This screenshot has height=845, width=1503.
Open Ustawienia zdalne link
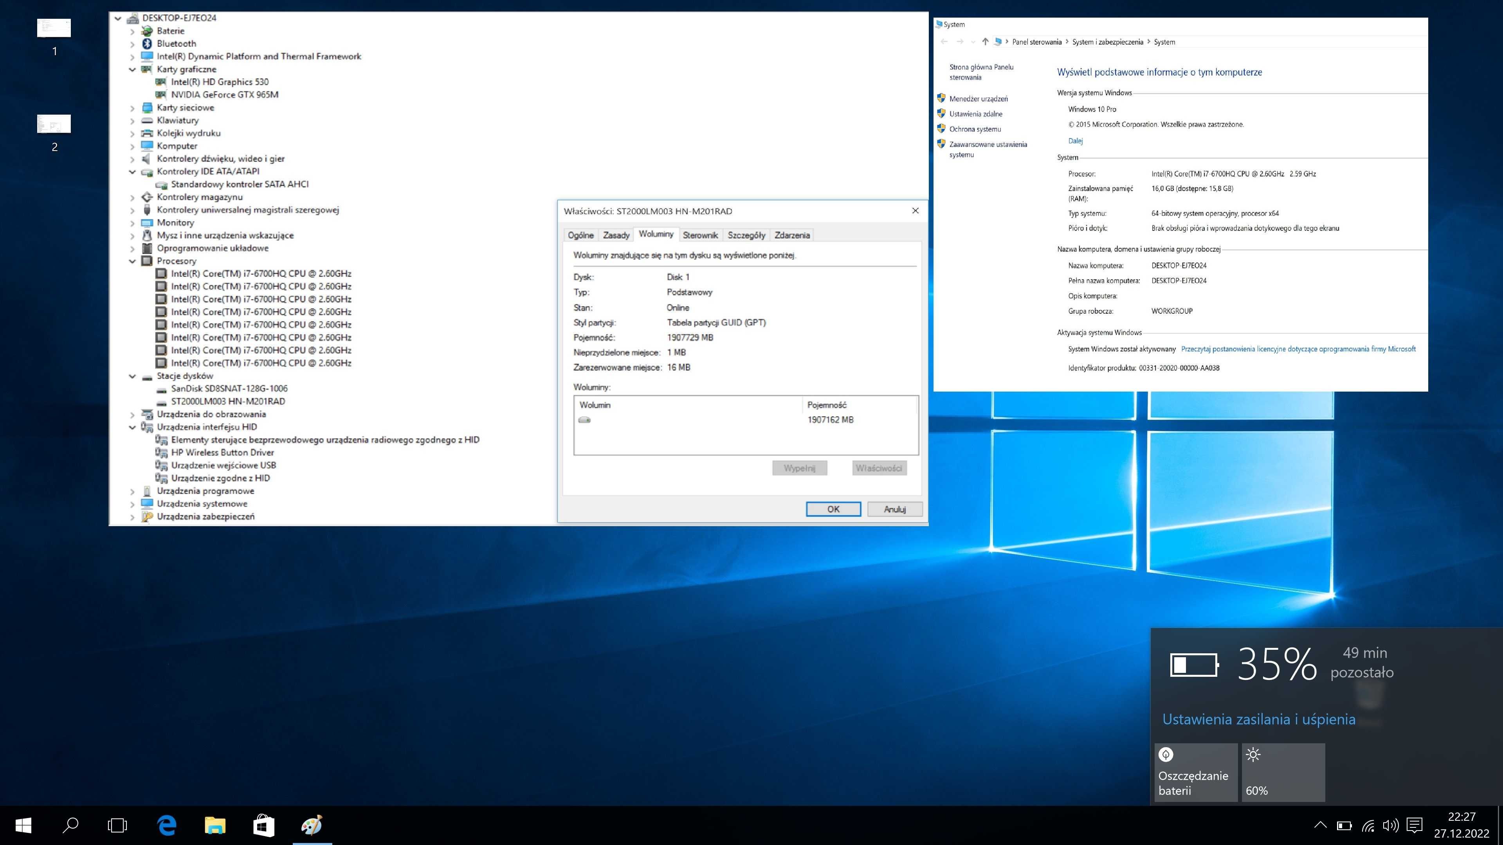(x=975, y=114)
